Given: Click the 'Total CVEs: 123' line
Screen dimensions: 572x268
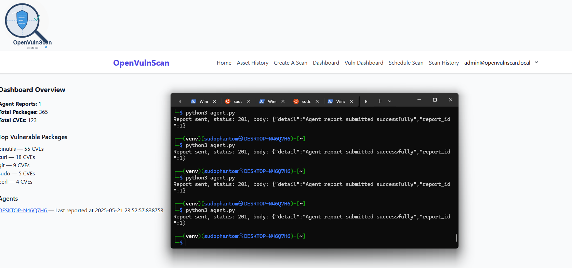Looking at the screenshot, I should 18,120.
